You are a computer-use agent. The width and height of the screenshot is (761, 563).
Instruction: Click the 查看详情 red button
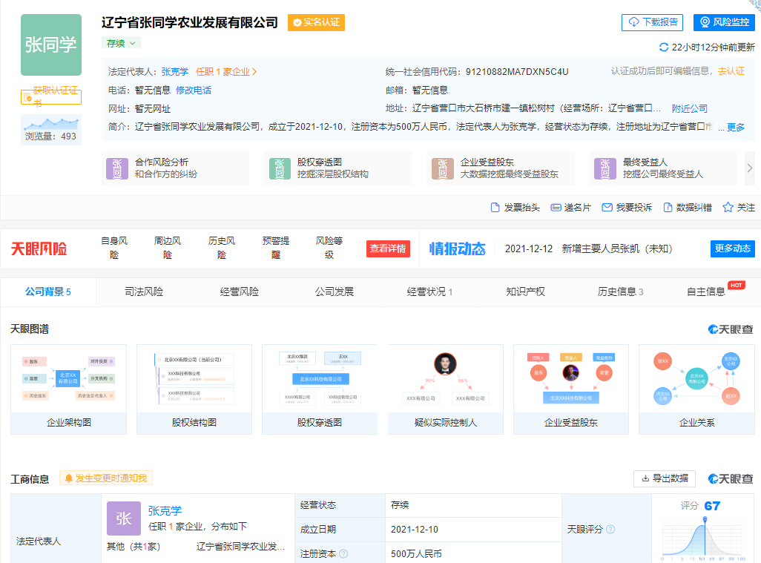pos(388,248)
